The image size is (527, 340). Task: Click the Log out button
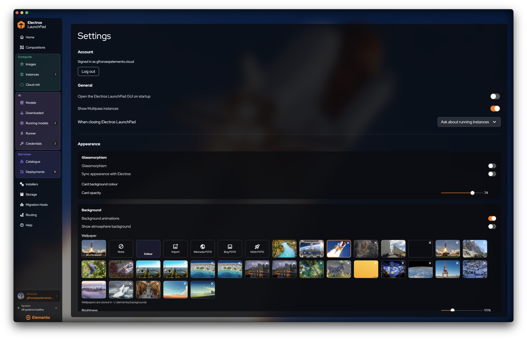pyautogui.click(x=88, y=72)
